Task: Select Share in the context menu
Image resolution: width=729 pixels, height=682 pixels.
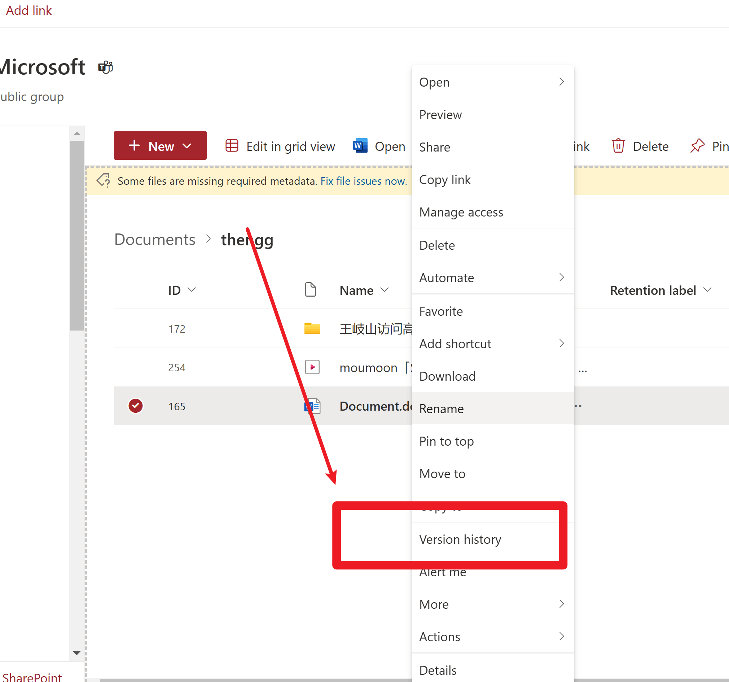Action: [x=493, y=147]
